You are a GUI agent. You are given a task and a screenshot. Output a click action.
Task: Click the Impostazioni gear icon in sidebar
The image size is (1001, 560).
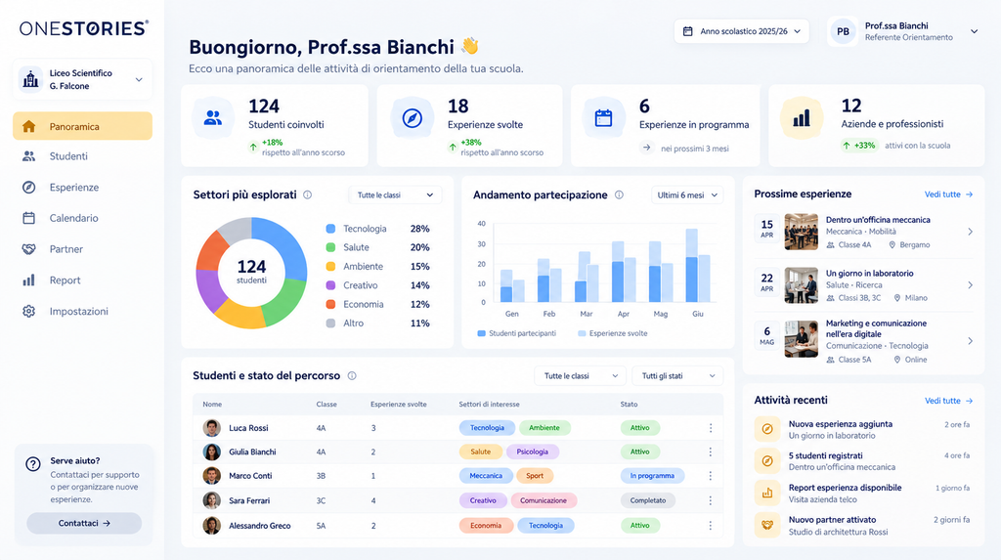[x=28, y=312]
